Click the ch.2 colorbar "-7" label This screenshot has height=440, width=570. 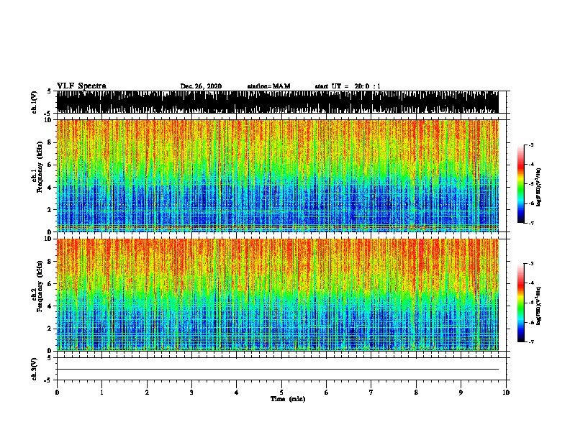click(531, 342)
